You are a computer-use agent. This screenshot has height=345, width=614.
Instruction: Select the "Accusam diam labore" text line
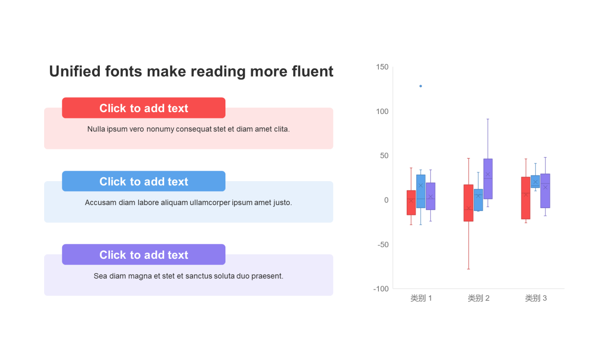click(x=189, y=203)
